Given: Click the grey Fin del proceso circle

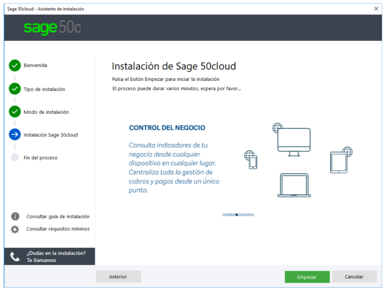Looking at the screenshot, I should (x=15, y=157).
